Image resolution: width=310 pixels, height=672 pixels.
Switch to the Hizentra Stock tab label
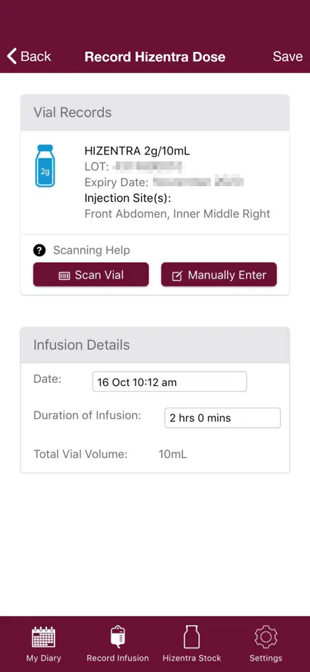(x=192, y=658)
